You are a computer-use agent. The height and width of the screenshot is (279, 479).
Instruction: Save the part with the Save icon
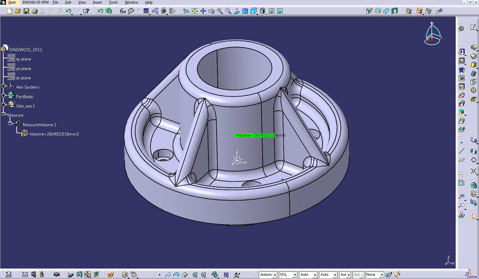click(x=26, y=11)
